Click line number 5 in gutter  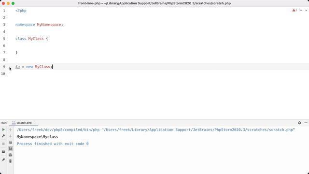click(x=4, y=39)
